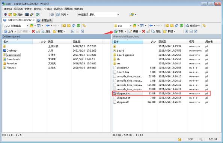
Task: Click the remote Download (下载) button
Action: click(119, 31)
